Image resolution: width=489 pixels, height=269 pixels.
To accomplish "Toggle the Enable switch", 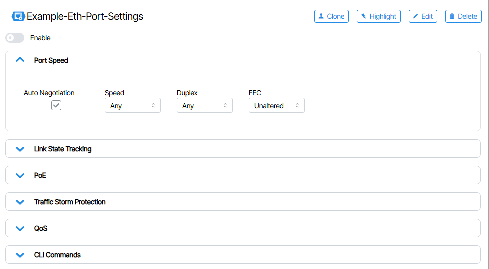I will (15, 38).
